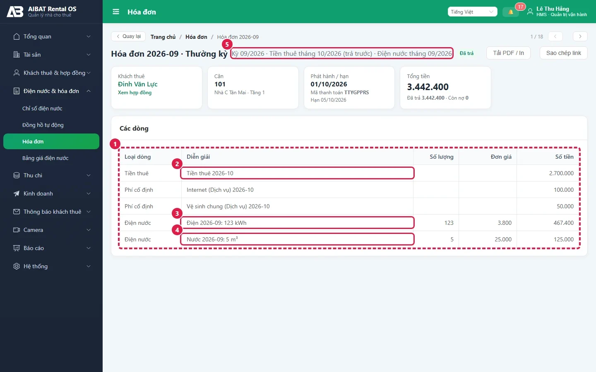The image size is (596, 372).
Task: Collapse the Điện nước & hóa đơn chevron
Action: tap(89, 91)
